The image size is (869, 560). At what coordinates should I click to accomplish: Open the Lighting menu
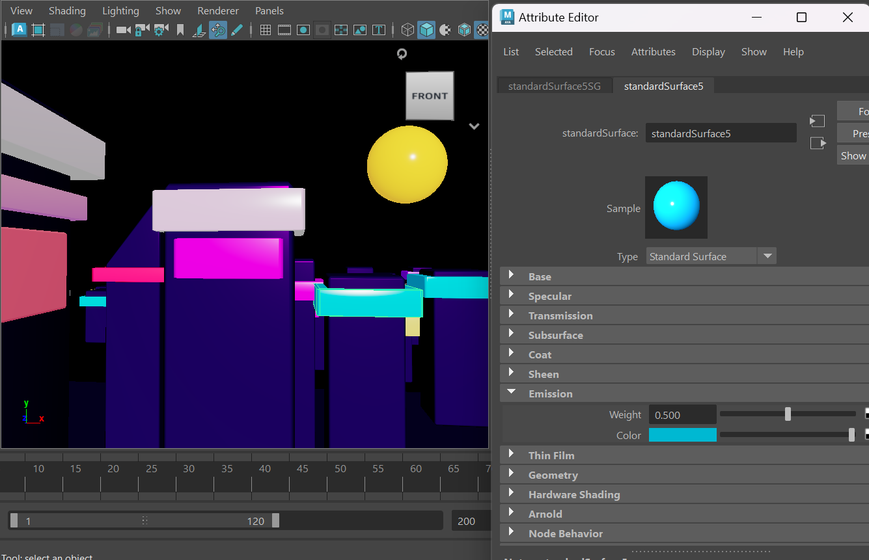(120, 11)
